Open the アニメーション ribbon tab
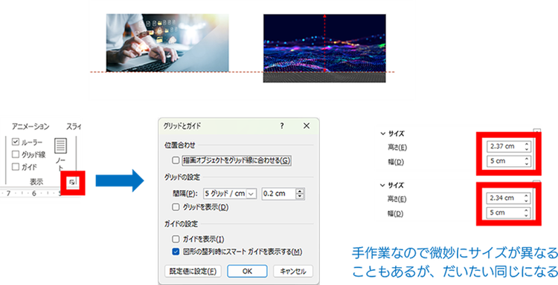The image size is (558, 285). 31,126
